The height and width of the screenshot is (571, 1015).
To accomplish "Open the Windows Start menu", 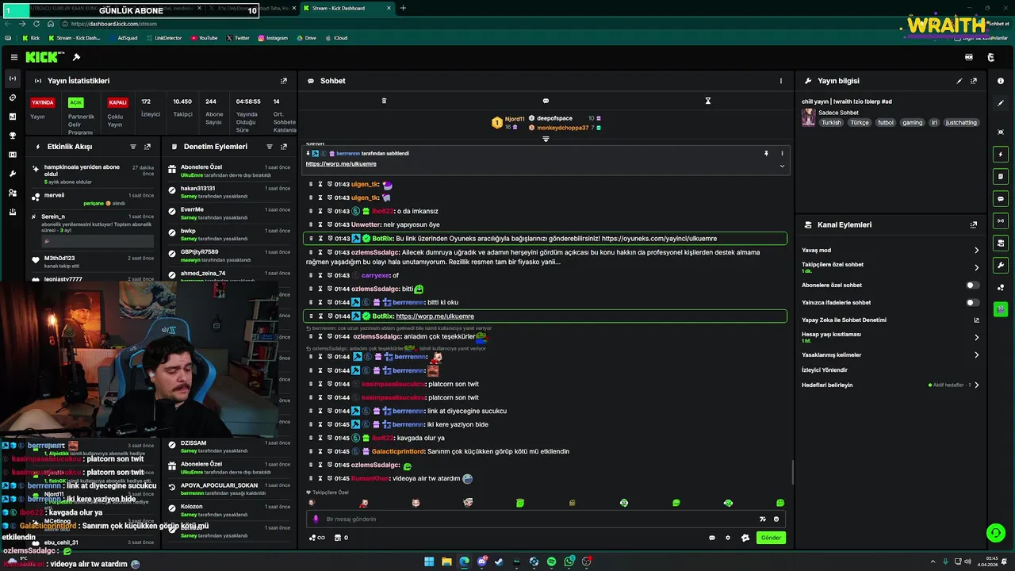I will [x=429, y=561].
